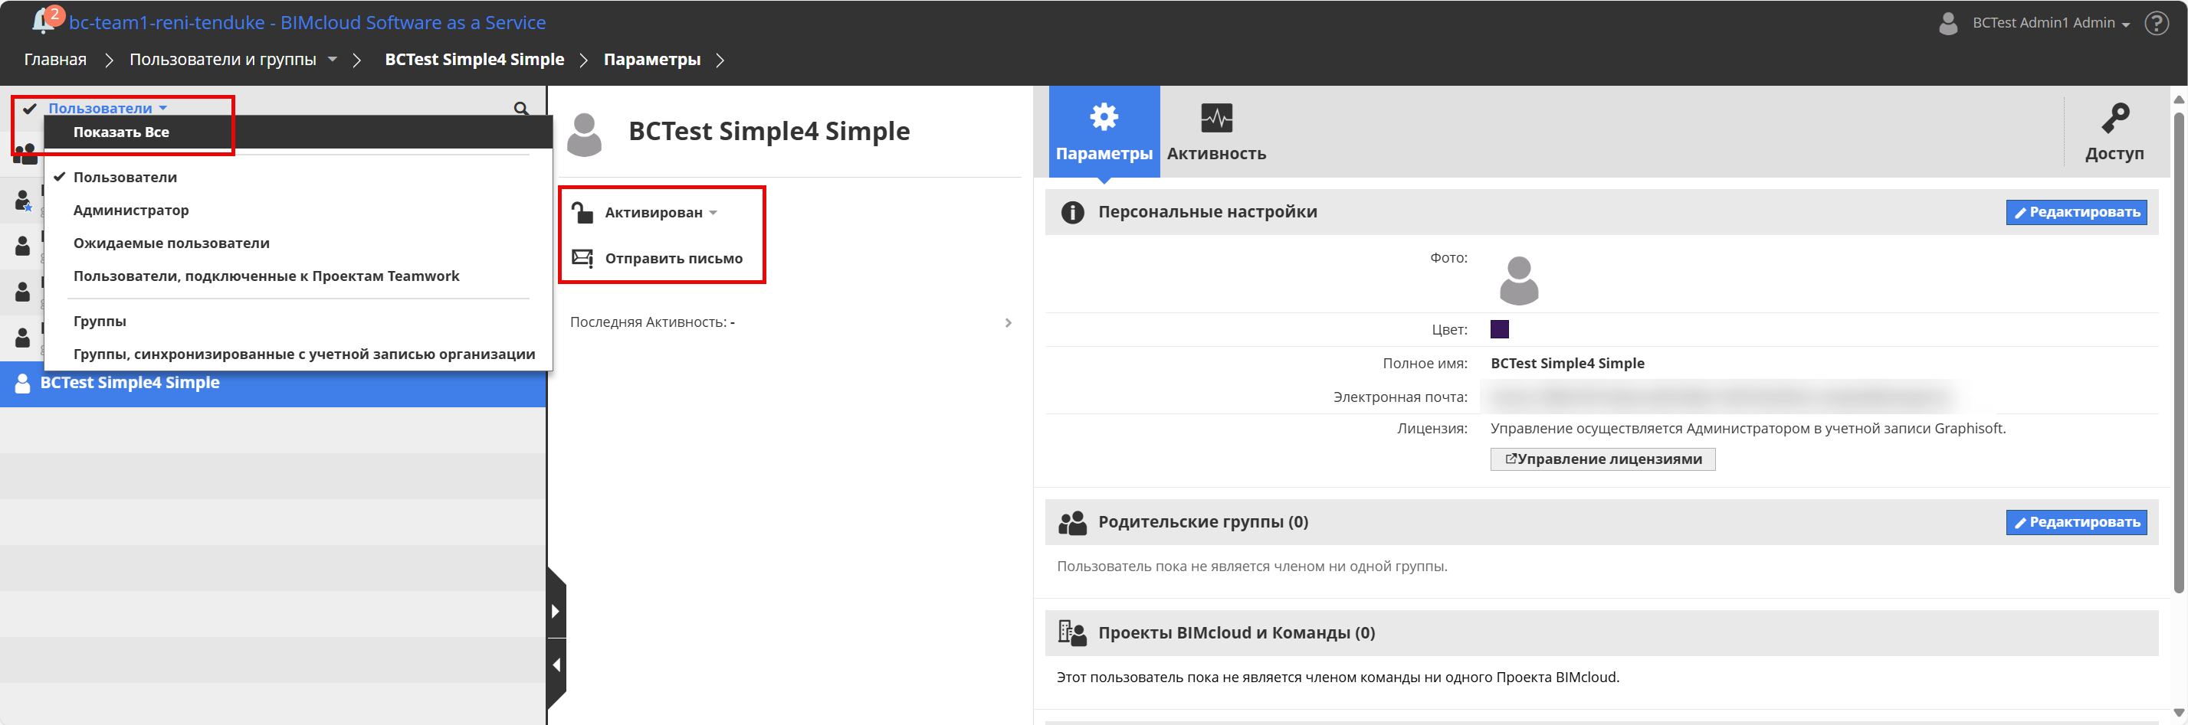The height and width of the screenshot is (725, 2188).
Task: Click the Проекты BIMcloud building icon
Action: point(1072,633)
